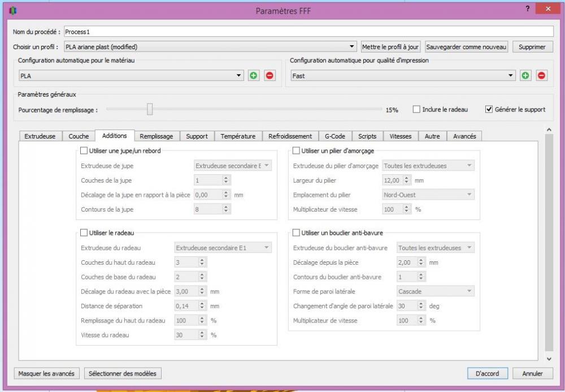Click the D'accord button
The image size is (565, 392).
487,373
